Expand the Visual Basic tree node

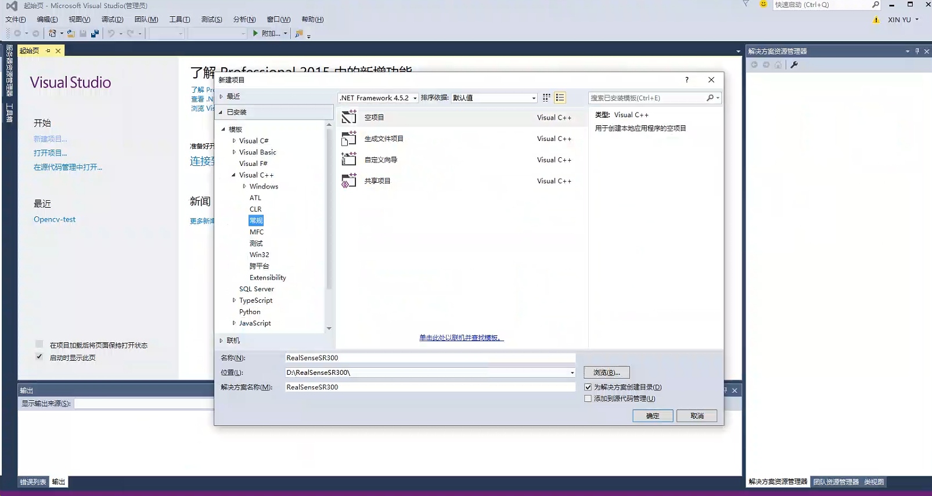click(234, 152)
